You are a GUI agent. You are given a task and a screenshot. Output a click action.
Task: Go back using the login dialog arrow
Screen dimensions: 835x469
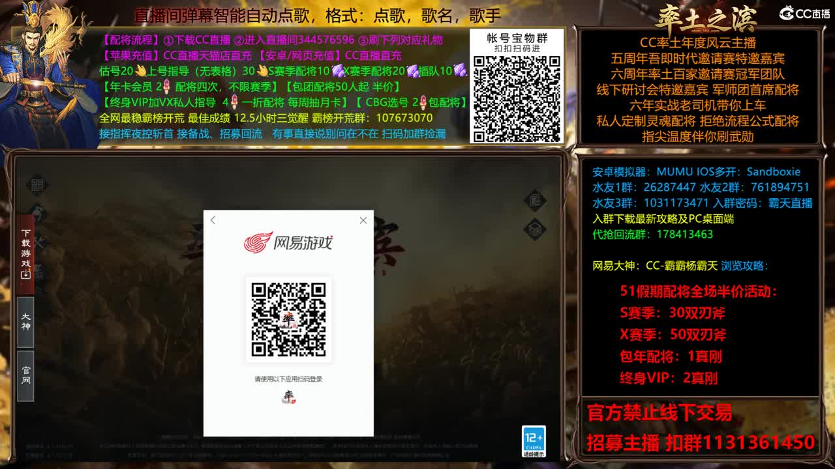coord(213,220)
